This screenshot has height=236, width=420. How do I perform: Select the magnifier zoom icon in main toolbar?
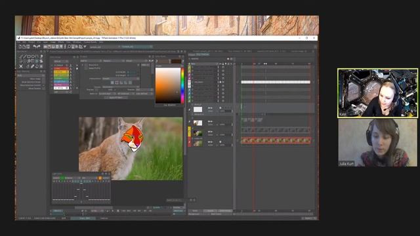click(69, 47)
